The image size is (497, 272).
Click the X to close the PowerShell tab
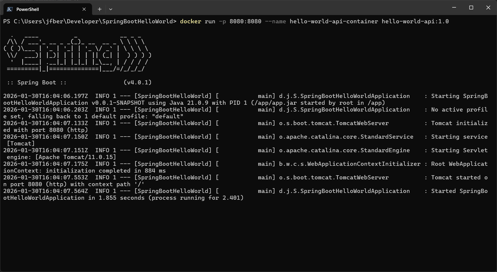[x=84, y=9]
